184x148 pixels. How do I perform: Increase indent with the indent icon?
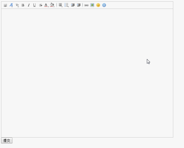click(79, 5)
